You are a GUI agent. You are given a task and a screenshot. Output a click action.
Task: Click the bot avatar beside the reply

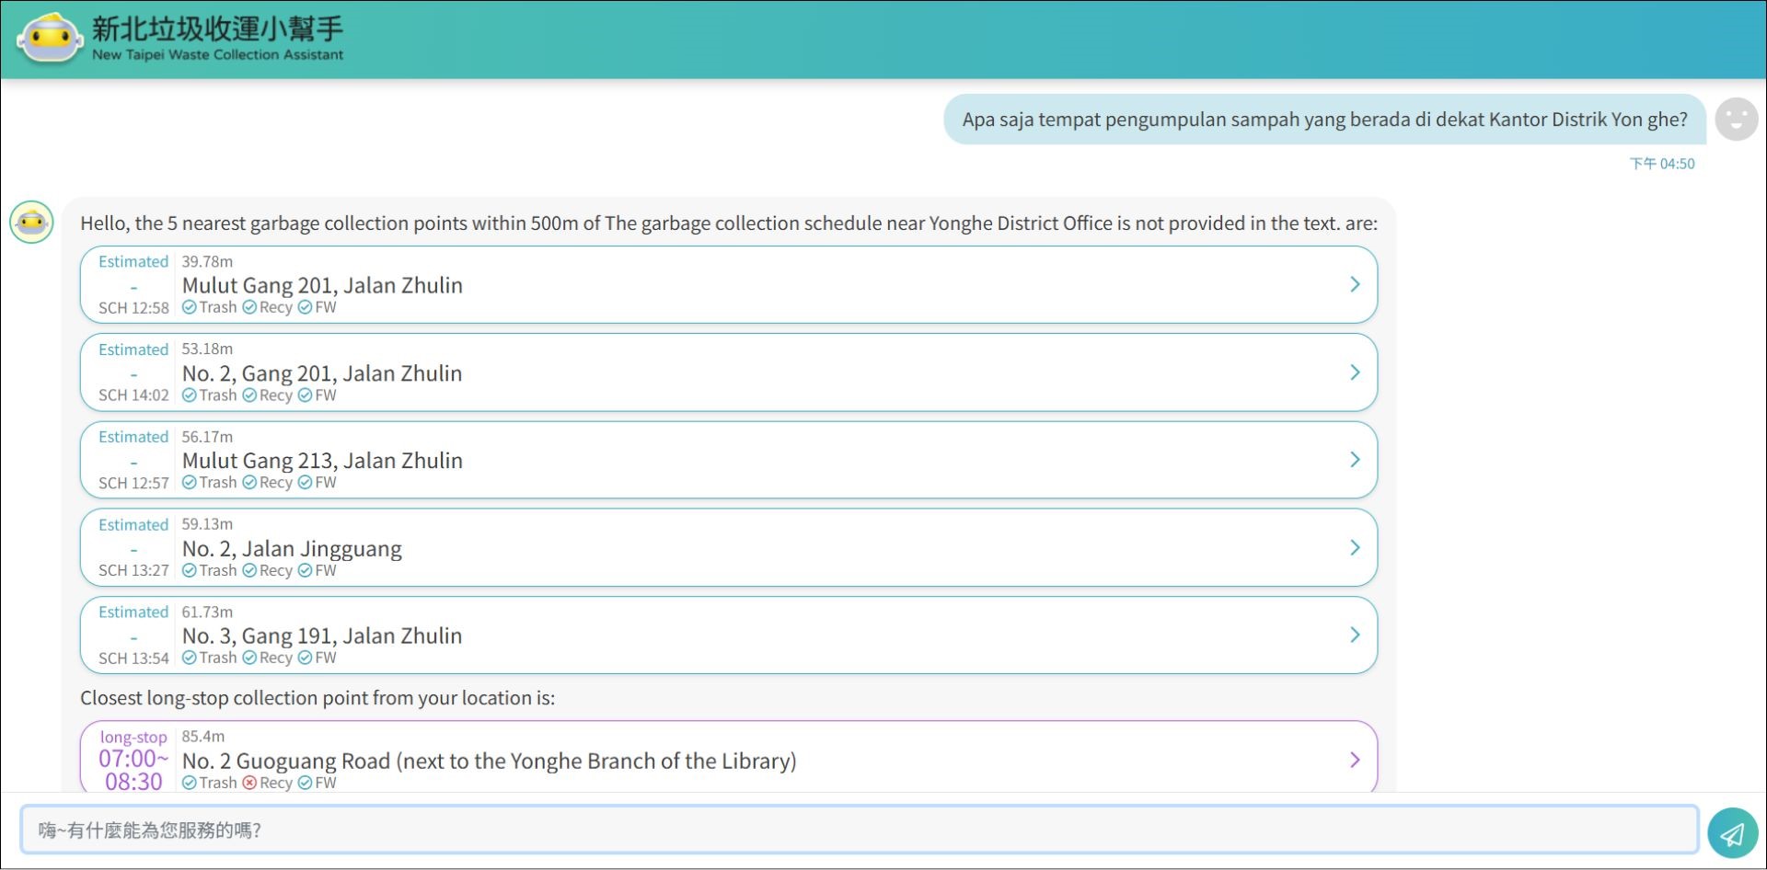pyautogui.click(x=32, y=223)
